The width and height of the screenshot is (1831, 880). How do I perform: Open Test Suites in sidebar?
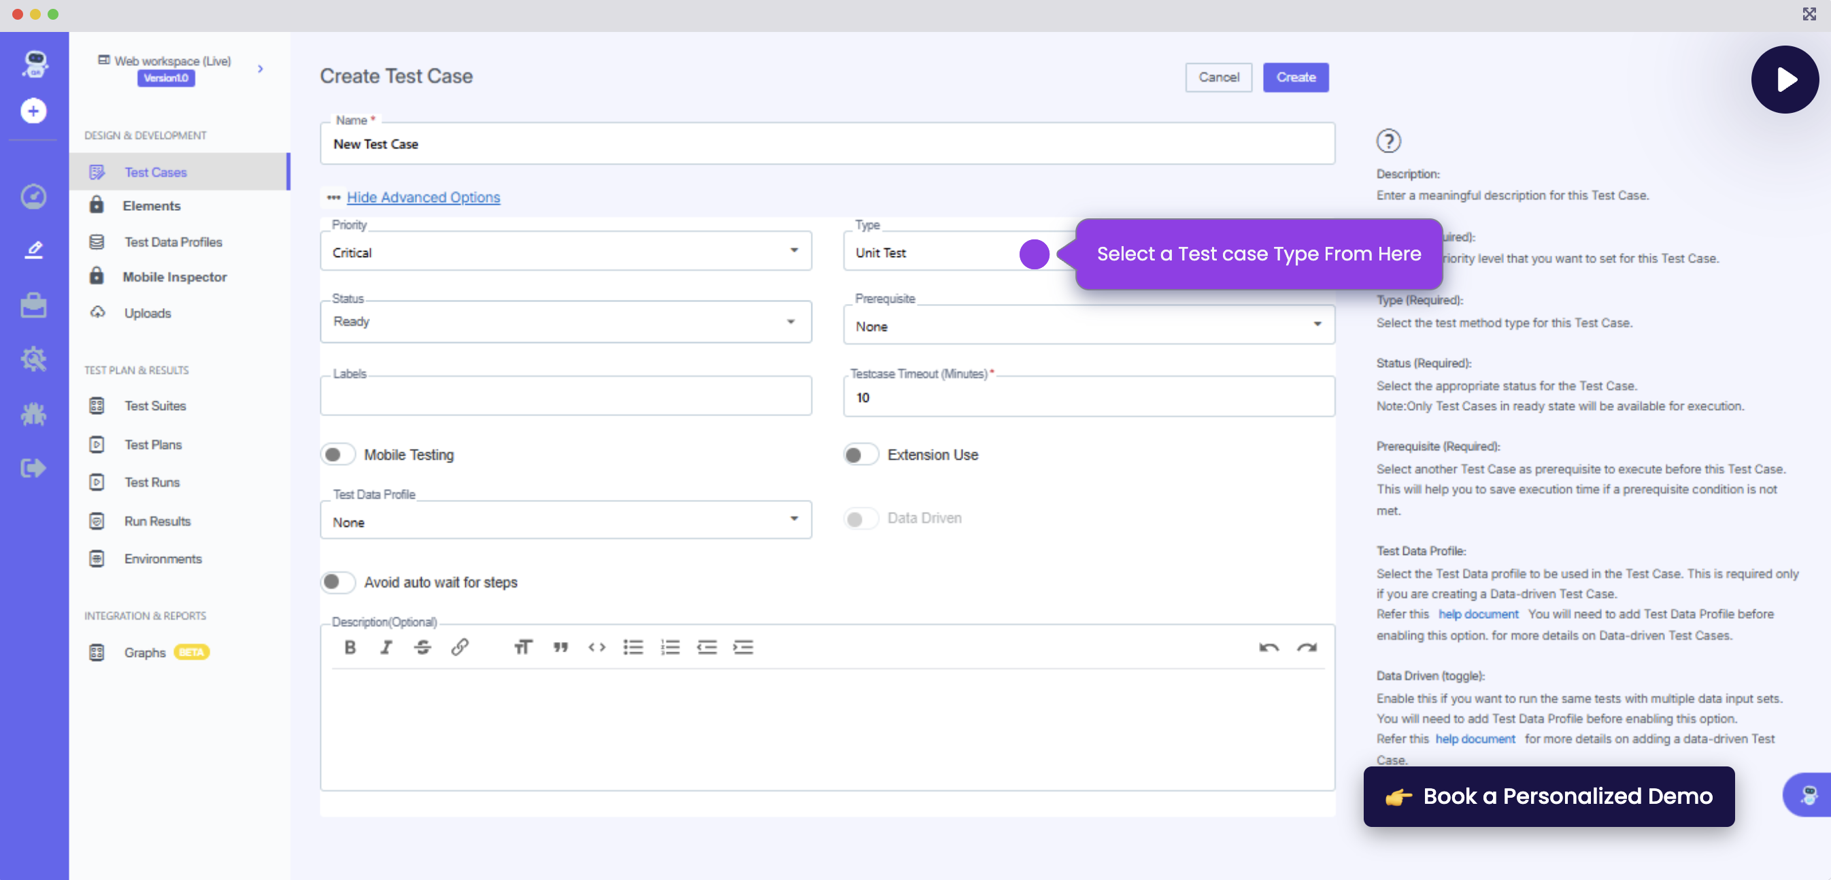pos(155,405)
